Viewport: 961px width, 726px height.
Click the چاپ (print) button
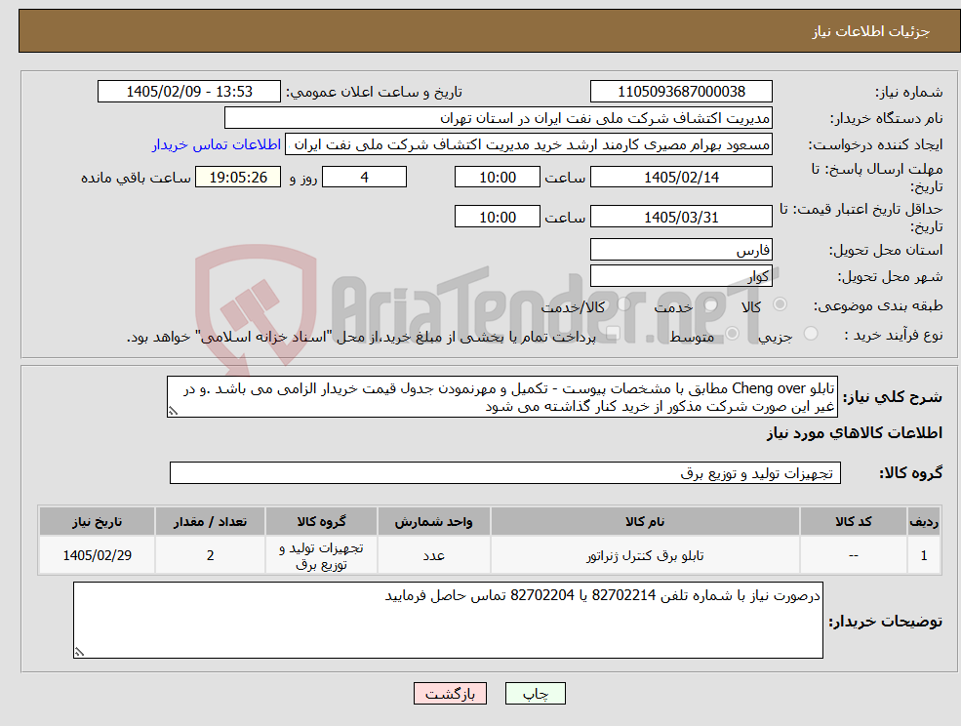(535, 694)
